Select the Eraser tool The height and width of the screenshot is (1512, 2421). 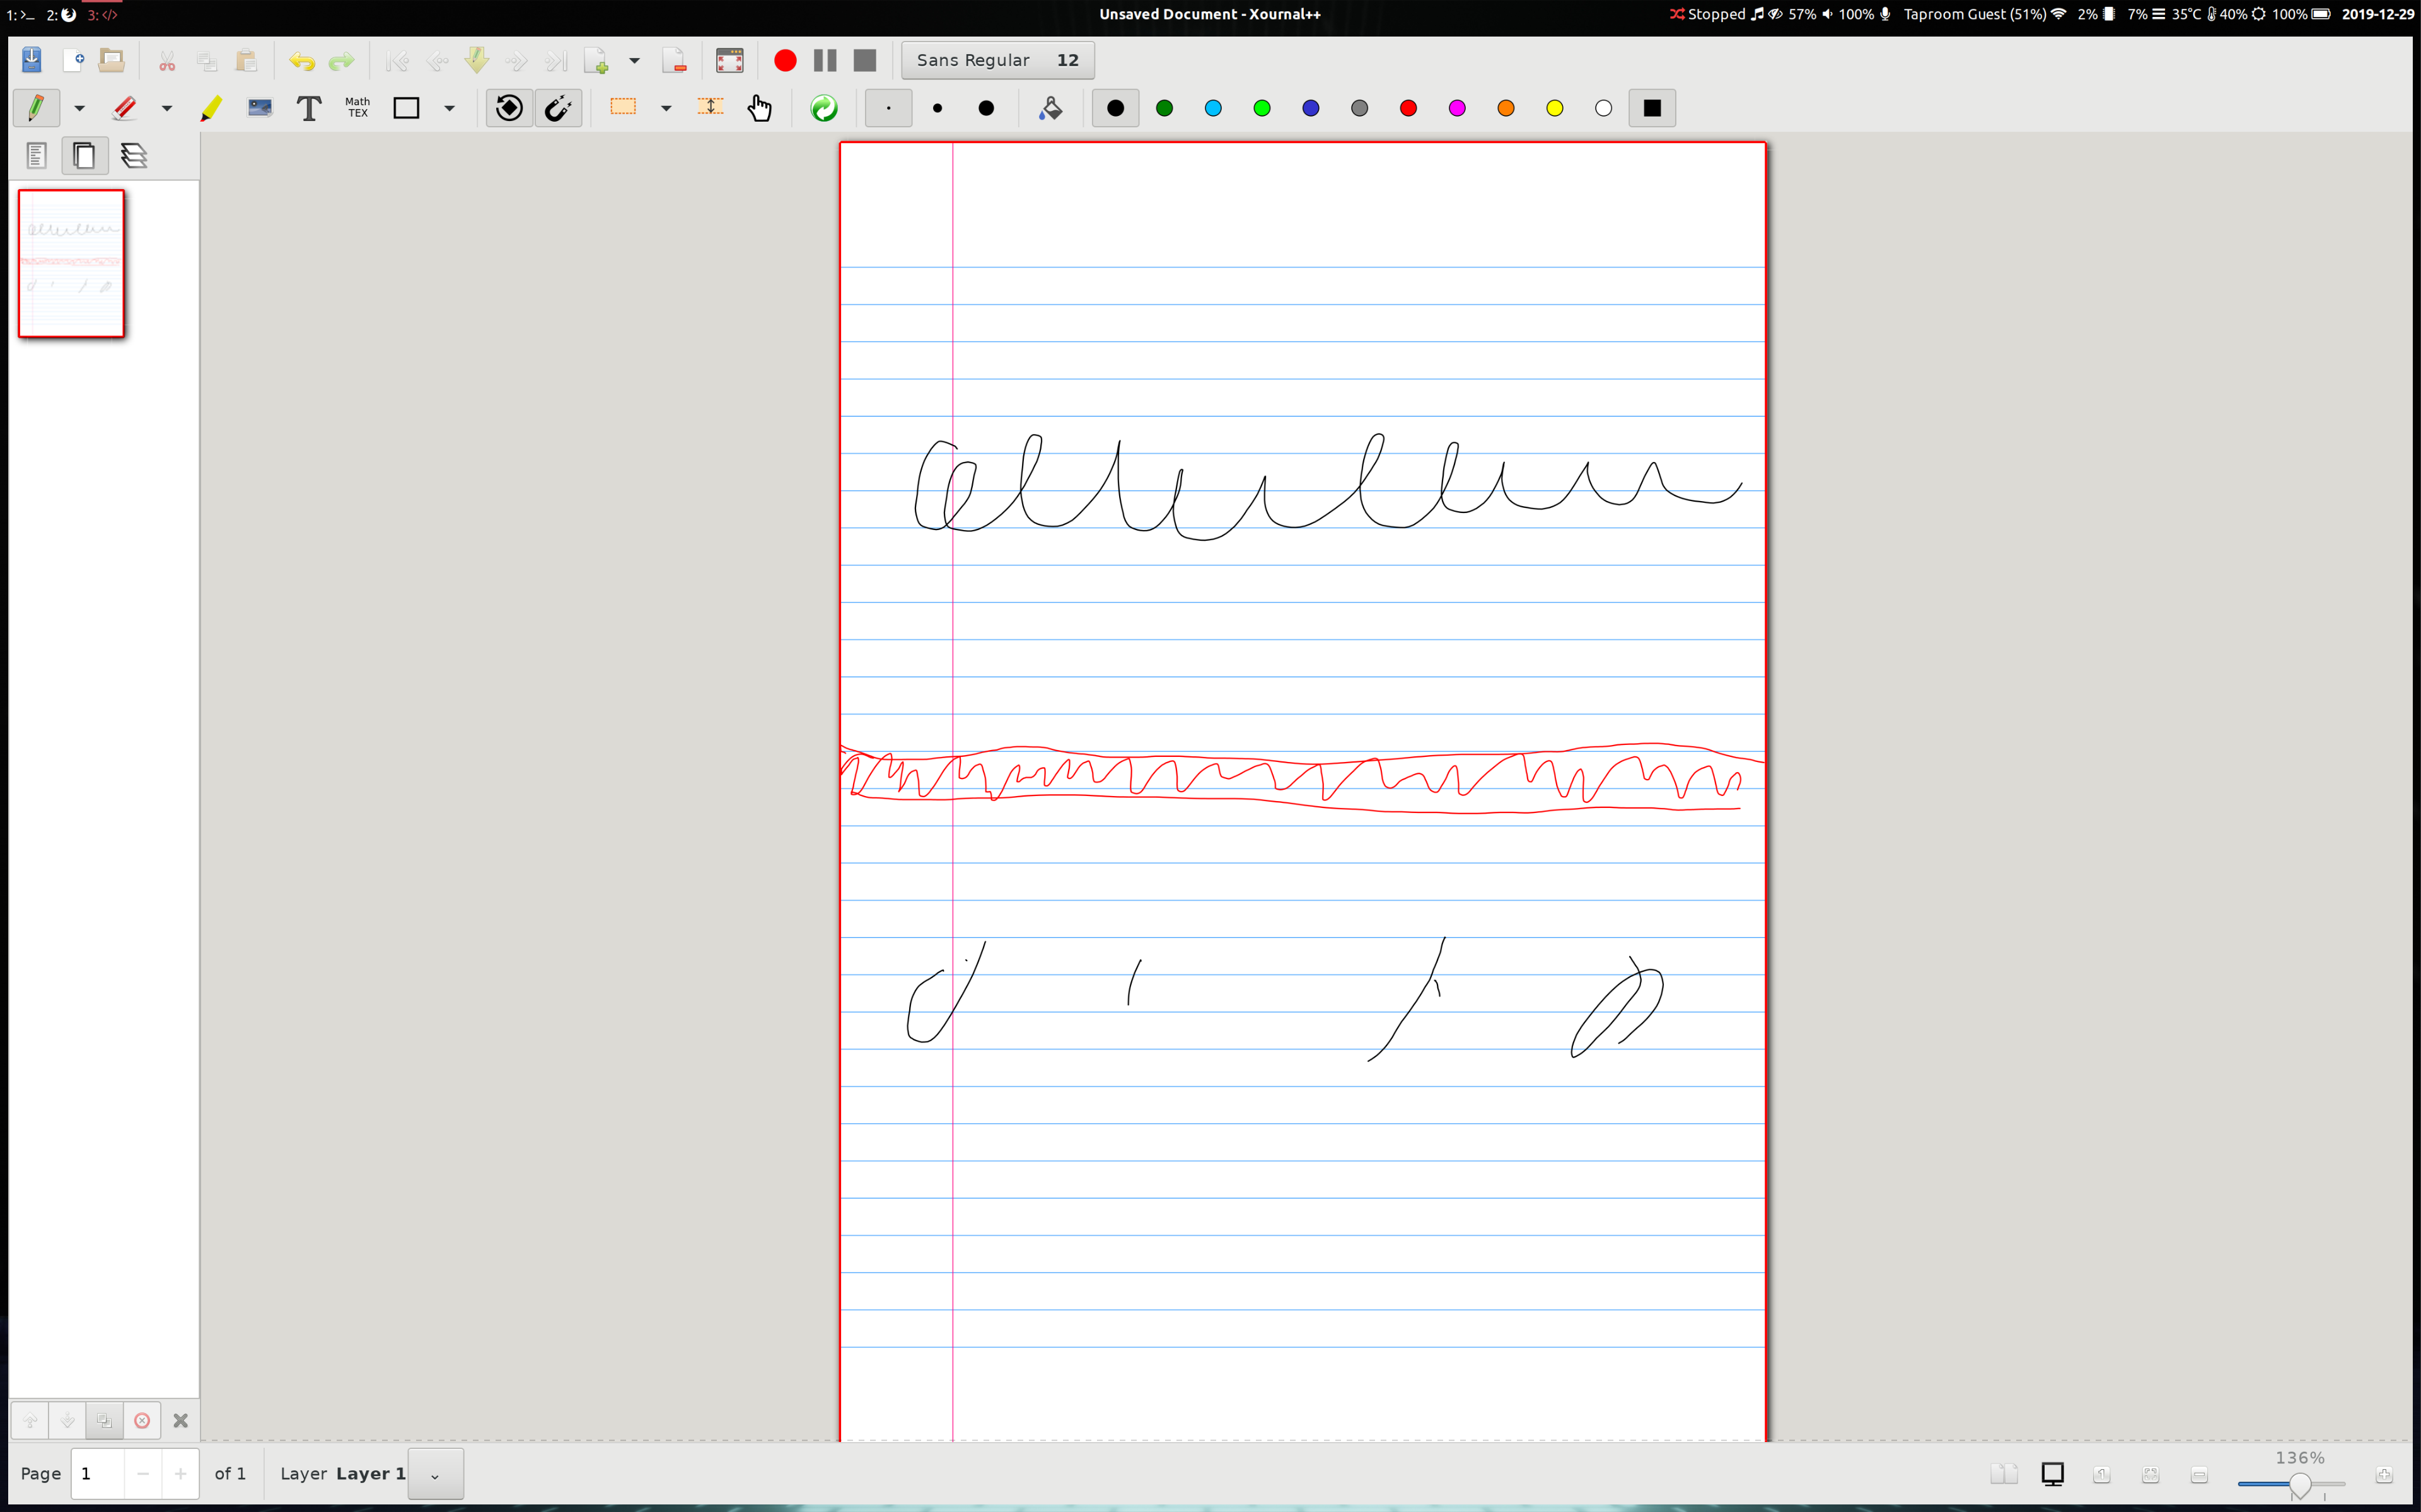(x=124, y=108)
